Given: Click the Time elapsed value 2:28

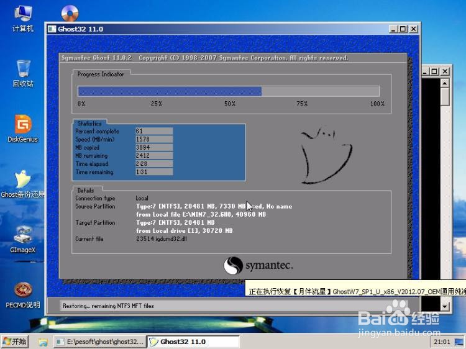Looking at the screenshot, I should [154, 164].
